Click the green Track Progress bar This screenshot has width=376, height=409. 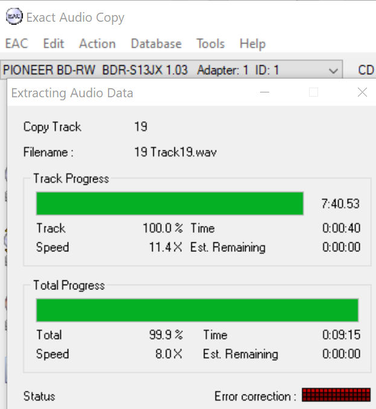tap(170, 204)
